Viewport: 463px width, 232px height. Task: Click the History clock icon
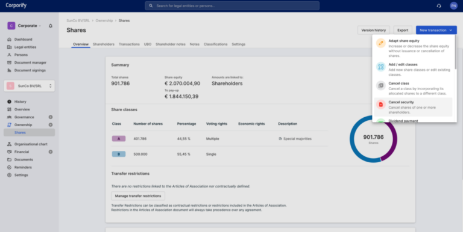click(x=9, y=102)
